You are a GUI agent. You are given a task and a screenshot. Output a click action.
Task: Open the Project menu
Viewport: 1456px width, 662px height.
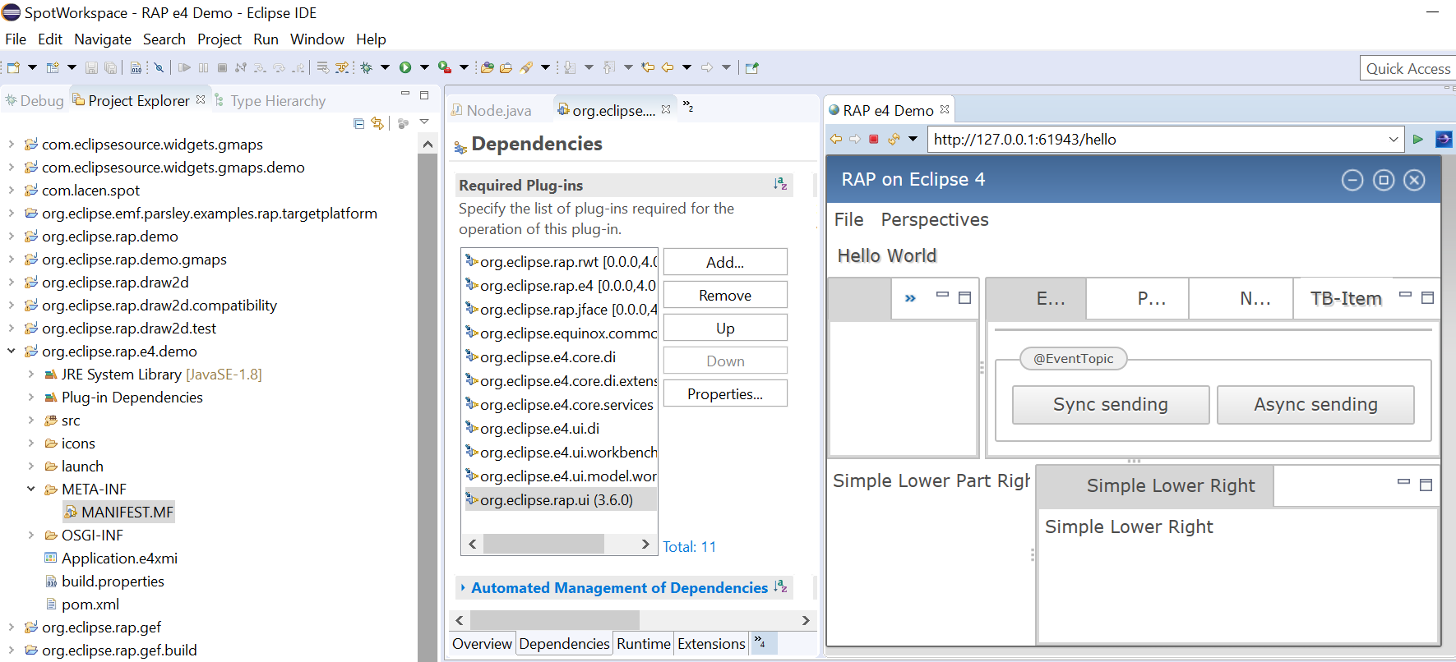pos(220,39)
